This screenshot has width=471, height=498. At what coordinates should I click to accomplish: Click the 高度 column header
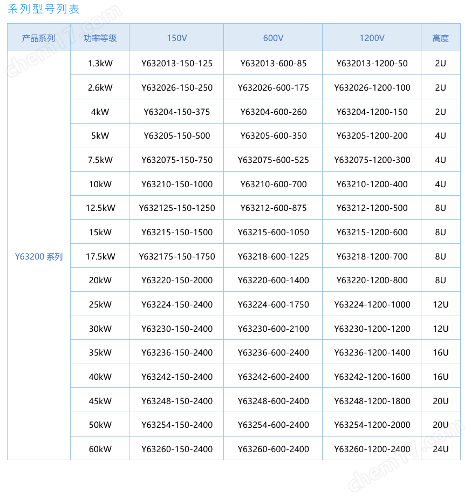[440, 38]
